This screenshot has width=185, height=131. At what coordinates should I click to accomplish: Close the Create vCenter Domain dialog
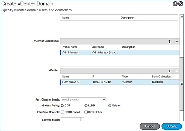180,4
